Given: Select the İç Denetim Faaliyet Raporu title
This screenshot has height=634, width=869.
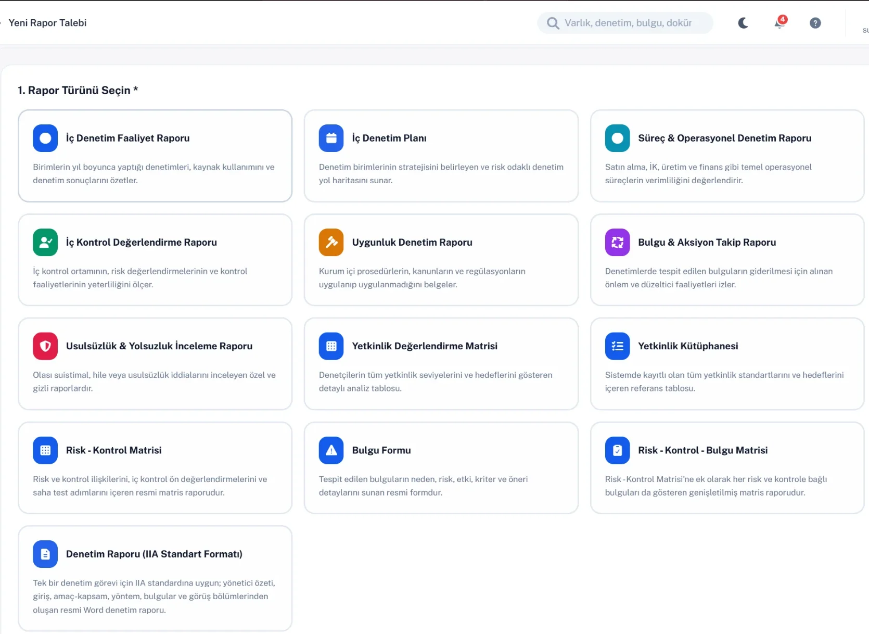Looking at the screenshot, I should click(x=127, y=138).
